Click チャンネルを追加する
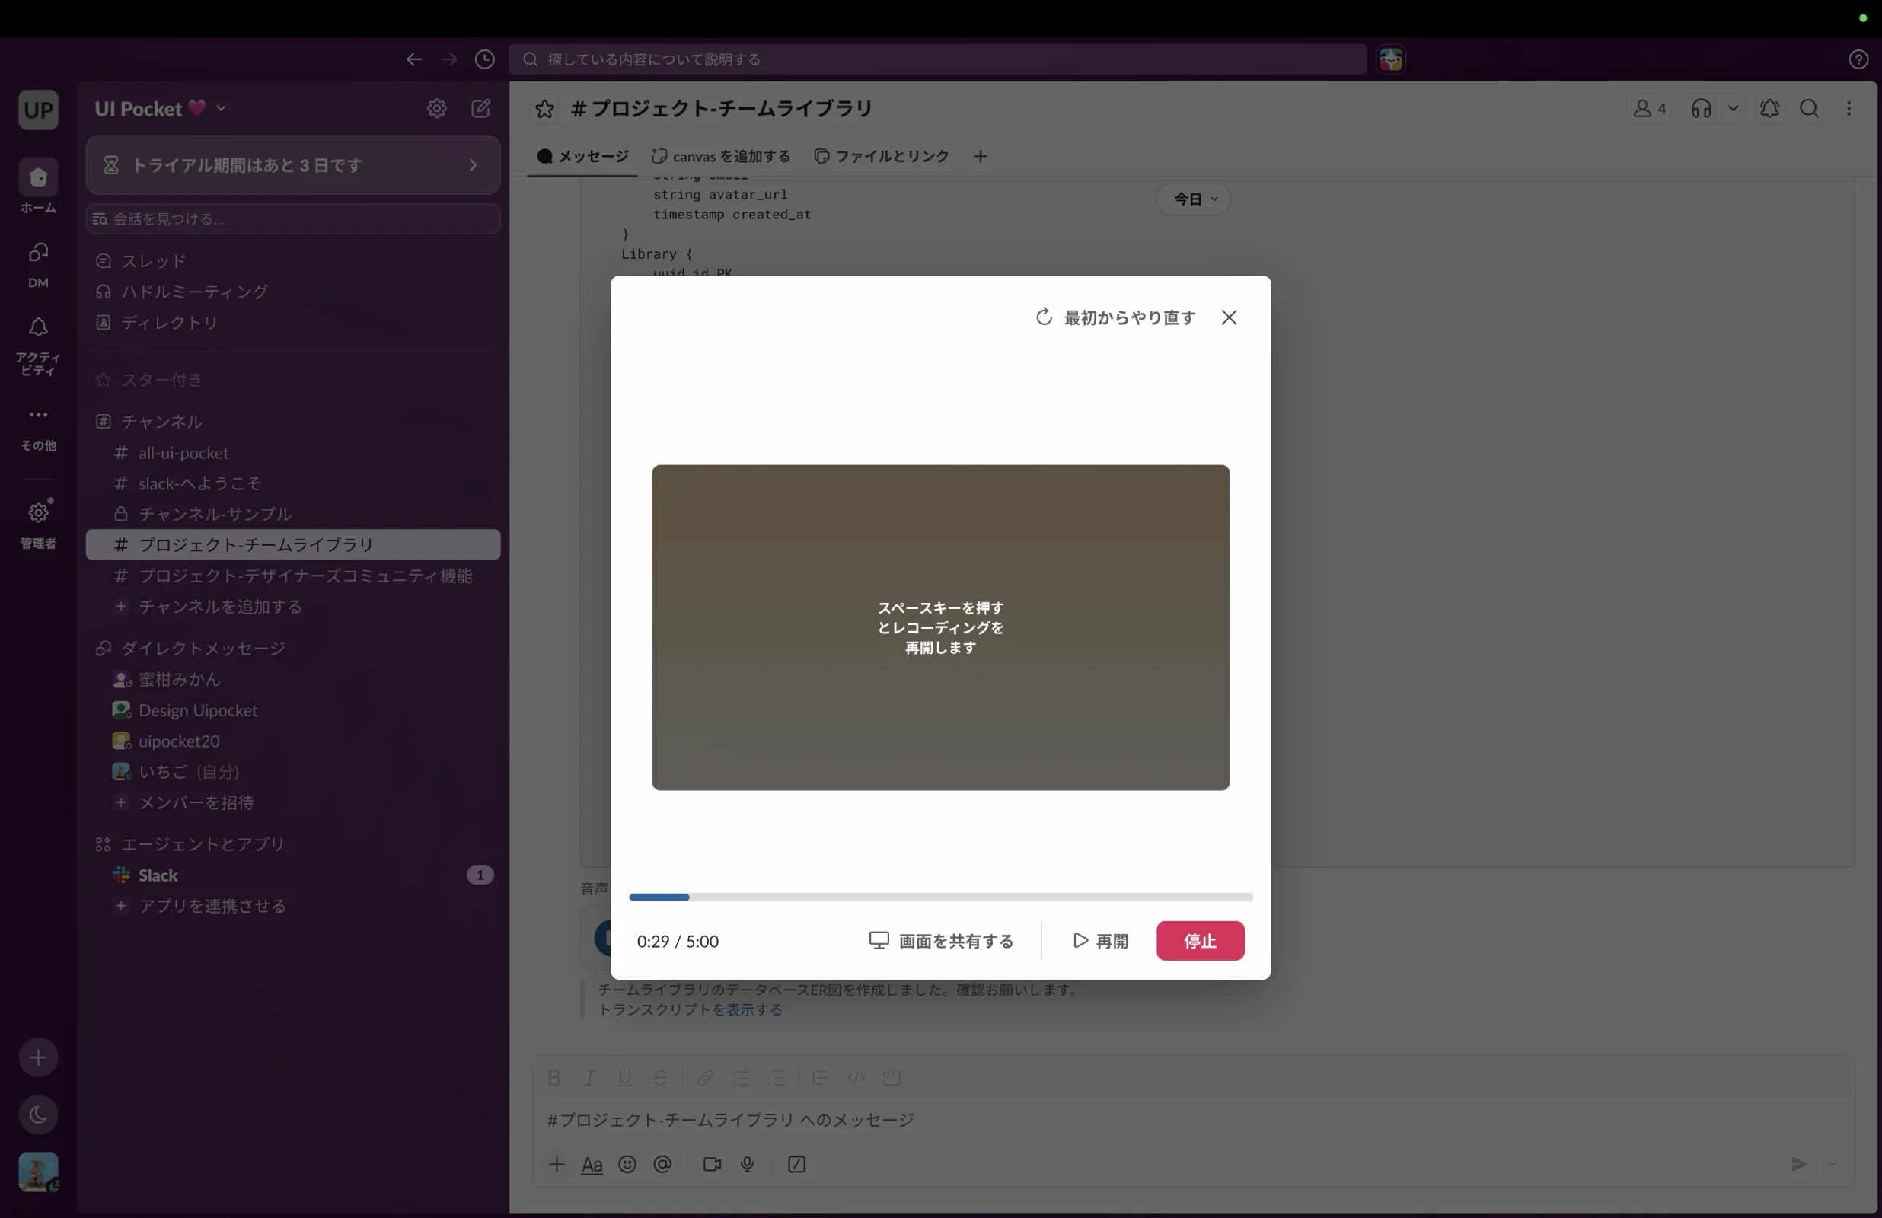The height and width of the screenshot is (1218, 1882). pyautogui.click(x=292, y=607)
